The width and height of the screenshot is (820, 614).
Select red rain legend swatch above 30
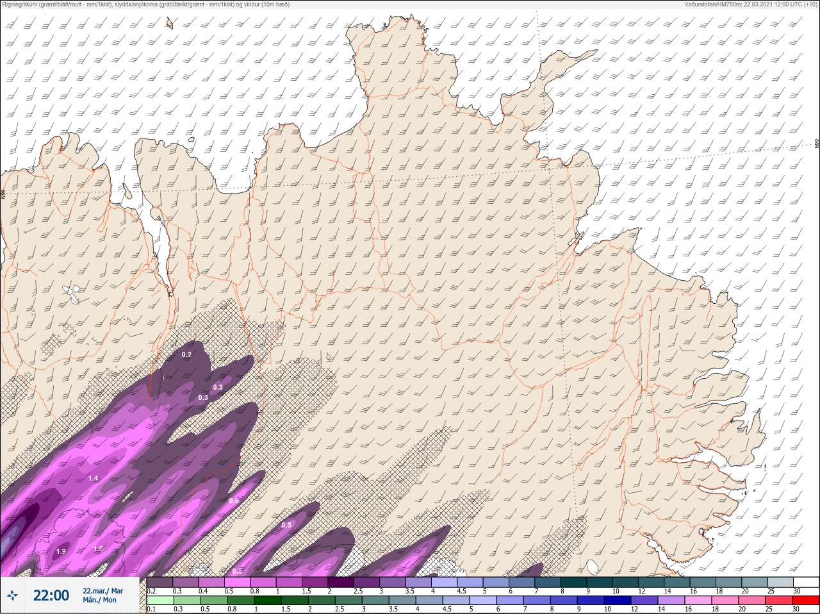tap(806, 601)
